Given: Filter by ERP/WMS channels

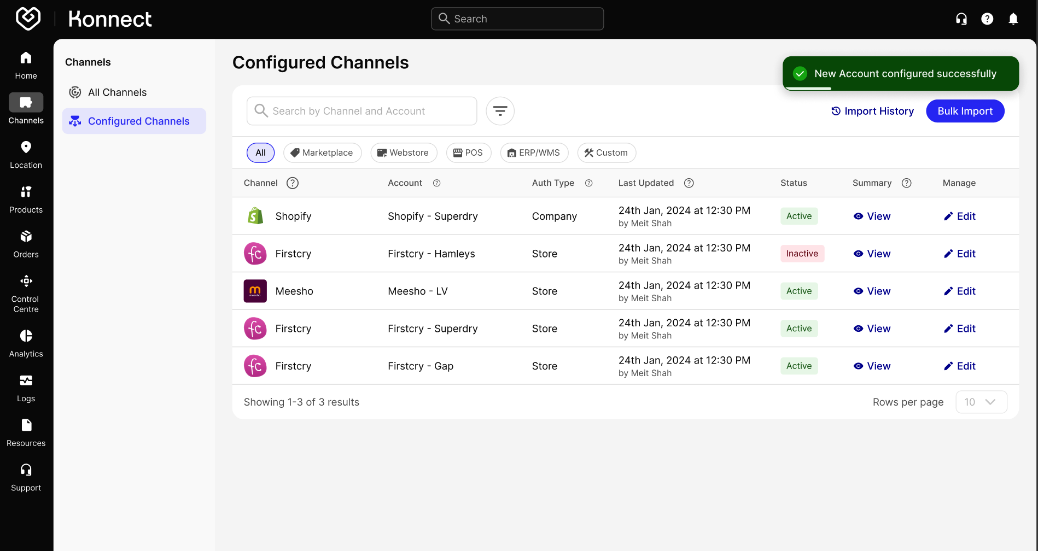Looking at the screenshot, I should click(534, 153).
